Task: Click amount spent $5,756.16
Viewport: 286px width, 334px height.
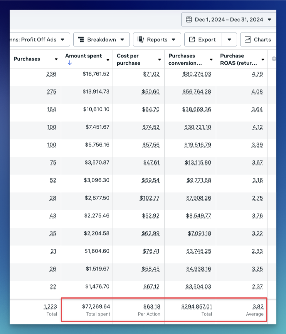Action: click(x=97, y=144)
